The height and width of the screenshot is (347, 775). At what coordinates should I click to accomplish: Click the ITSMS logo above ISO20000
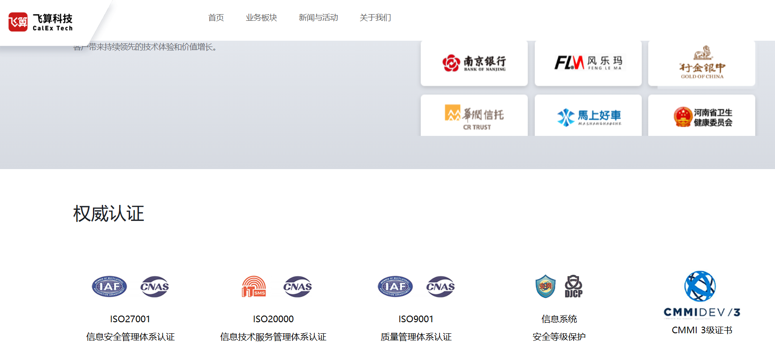coord(254,287)
